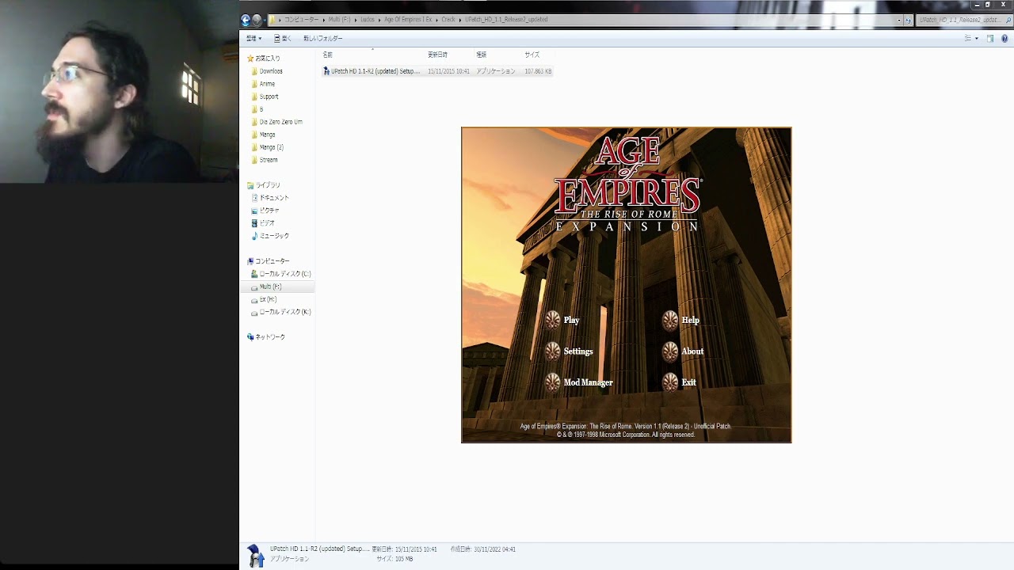This screenshot has width=1014, height=570.
Task: Click Age Of Empires I Ex breadcrumb
Action: coord(408,20)
